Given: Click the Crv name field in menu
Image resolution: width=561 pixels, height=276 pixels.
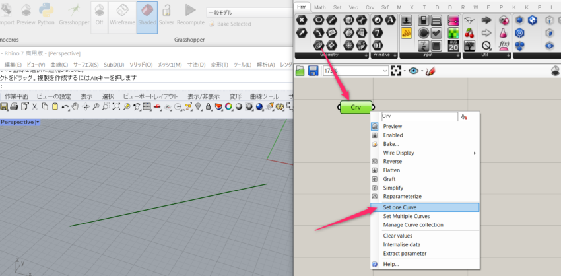Looking at the screenshot, I should pyautogui.click(x=420, y=116).
